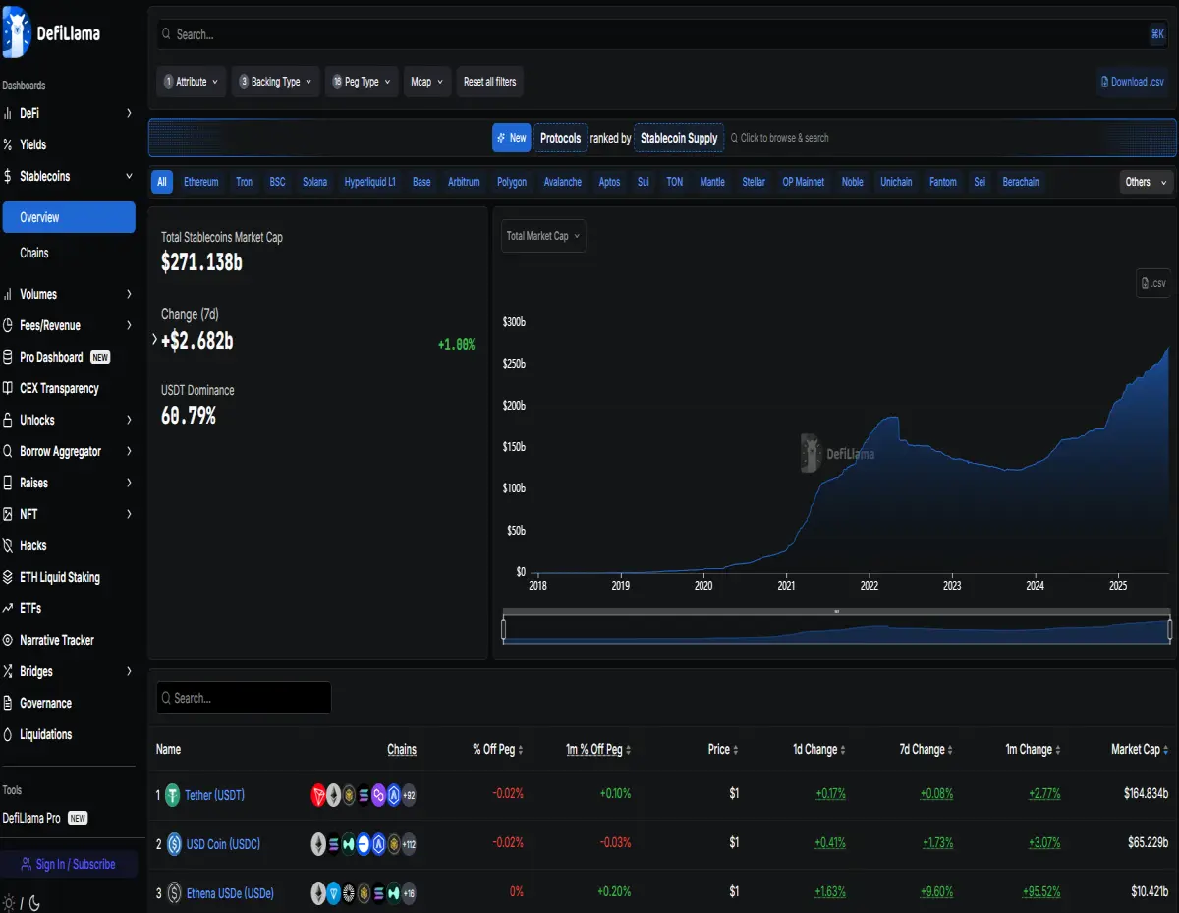
Task: Click the left handle of chart range slider
Action: pyautogui.click(x=503, y=630)
